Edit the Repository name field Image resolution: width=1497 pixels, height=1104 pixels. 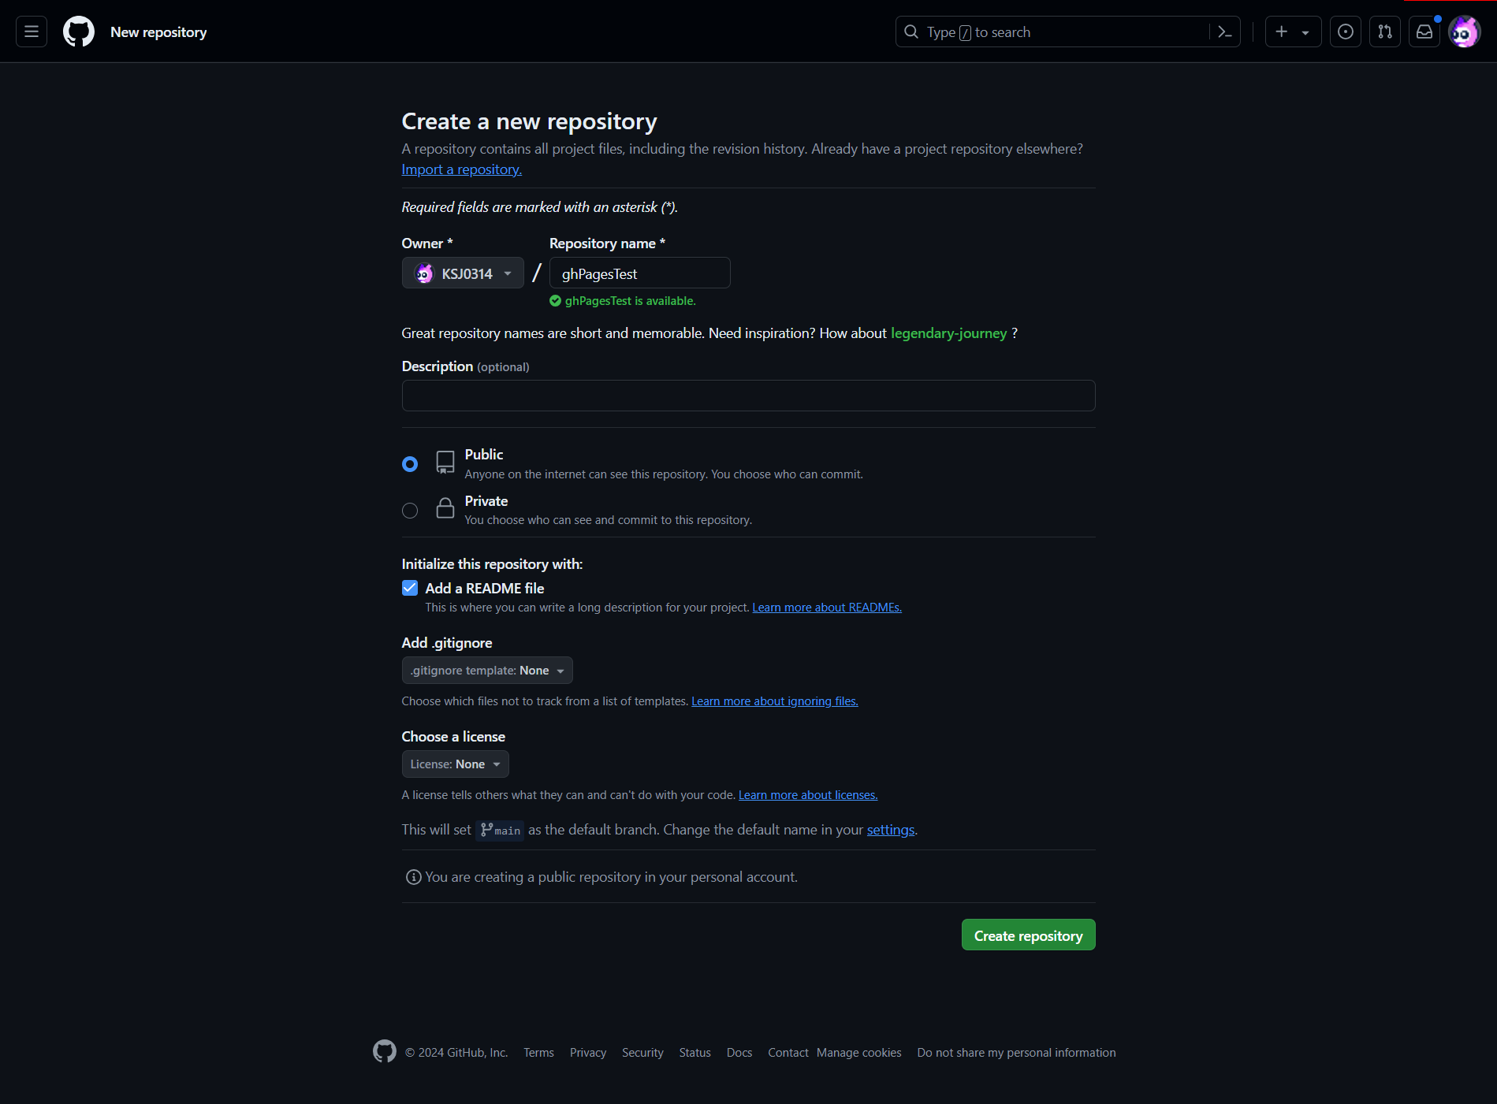click(640, 273)
